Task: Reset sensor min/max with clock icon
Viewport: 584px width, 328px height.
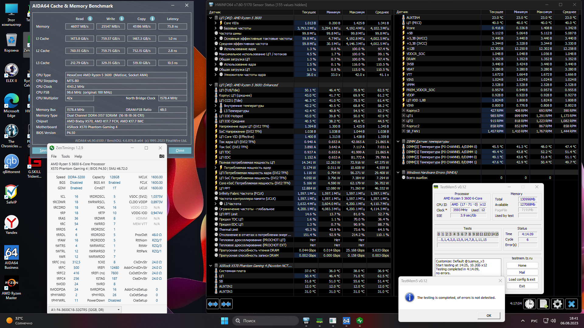Action: [530, 304]
